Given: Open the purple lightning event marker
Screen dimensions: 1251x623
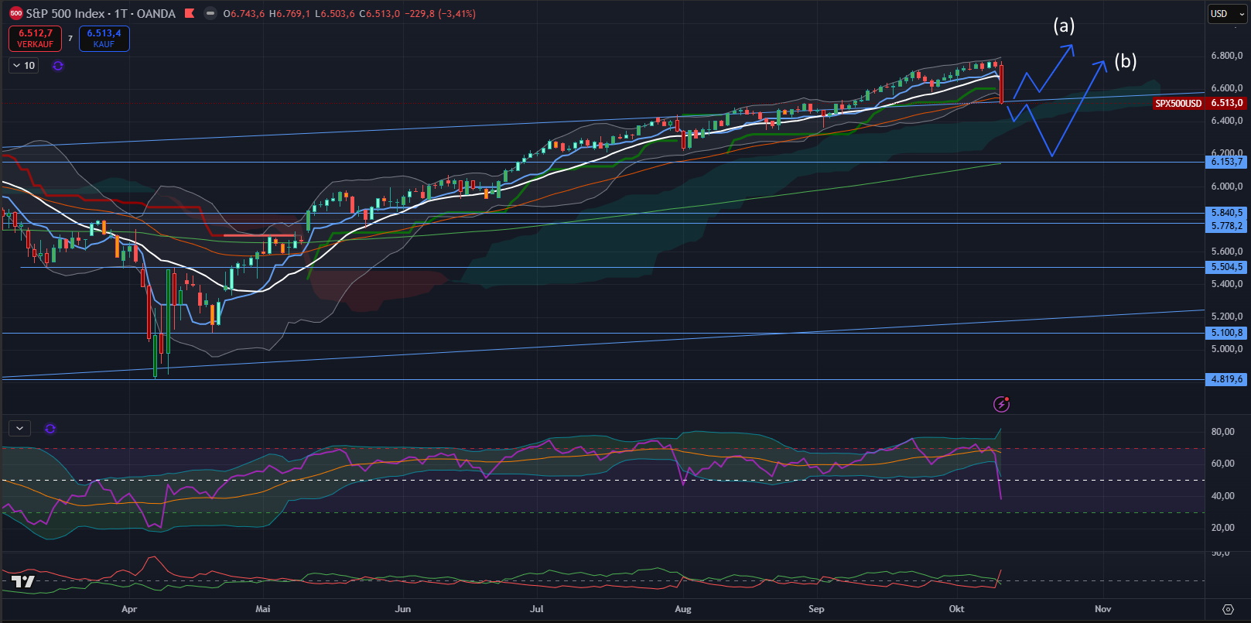Looking at the screenshot, I should [x=1001, y=404].
